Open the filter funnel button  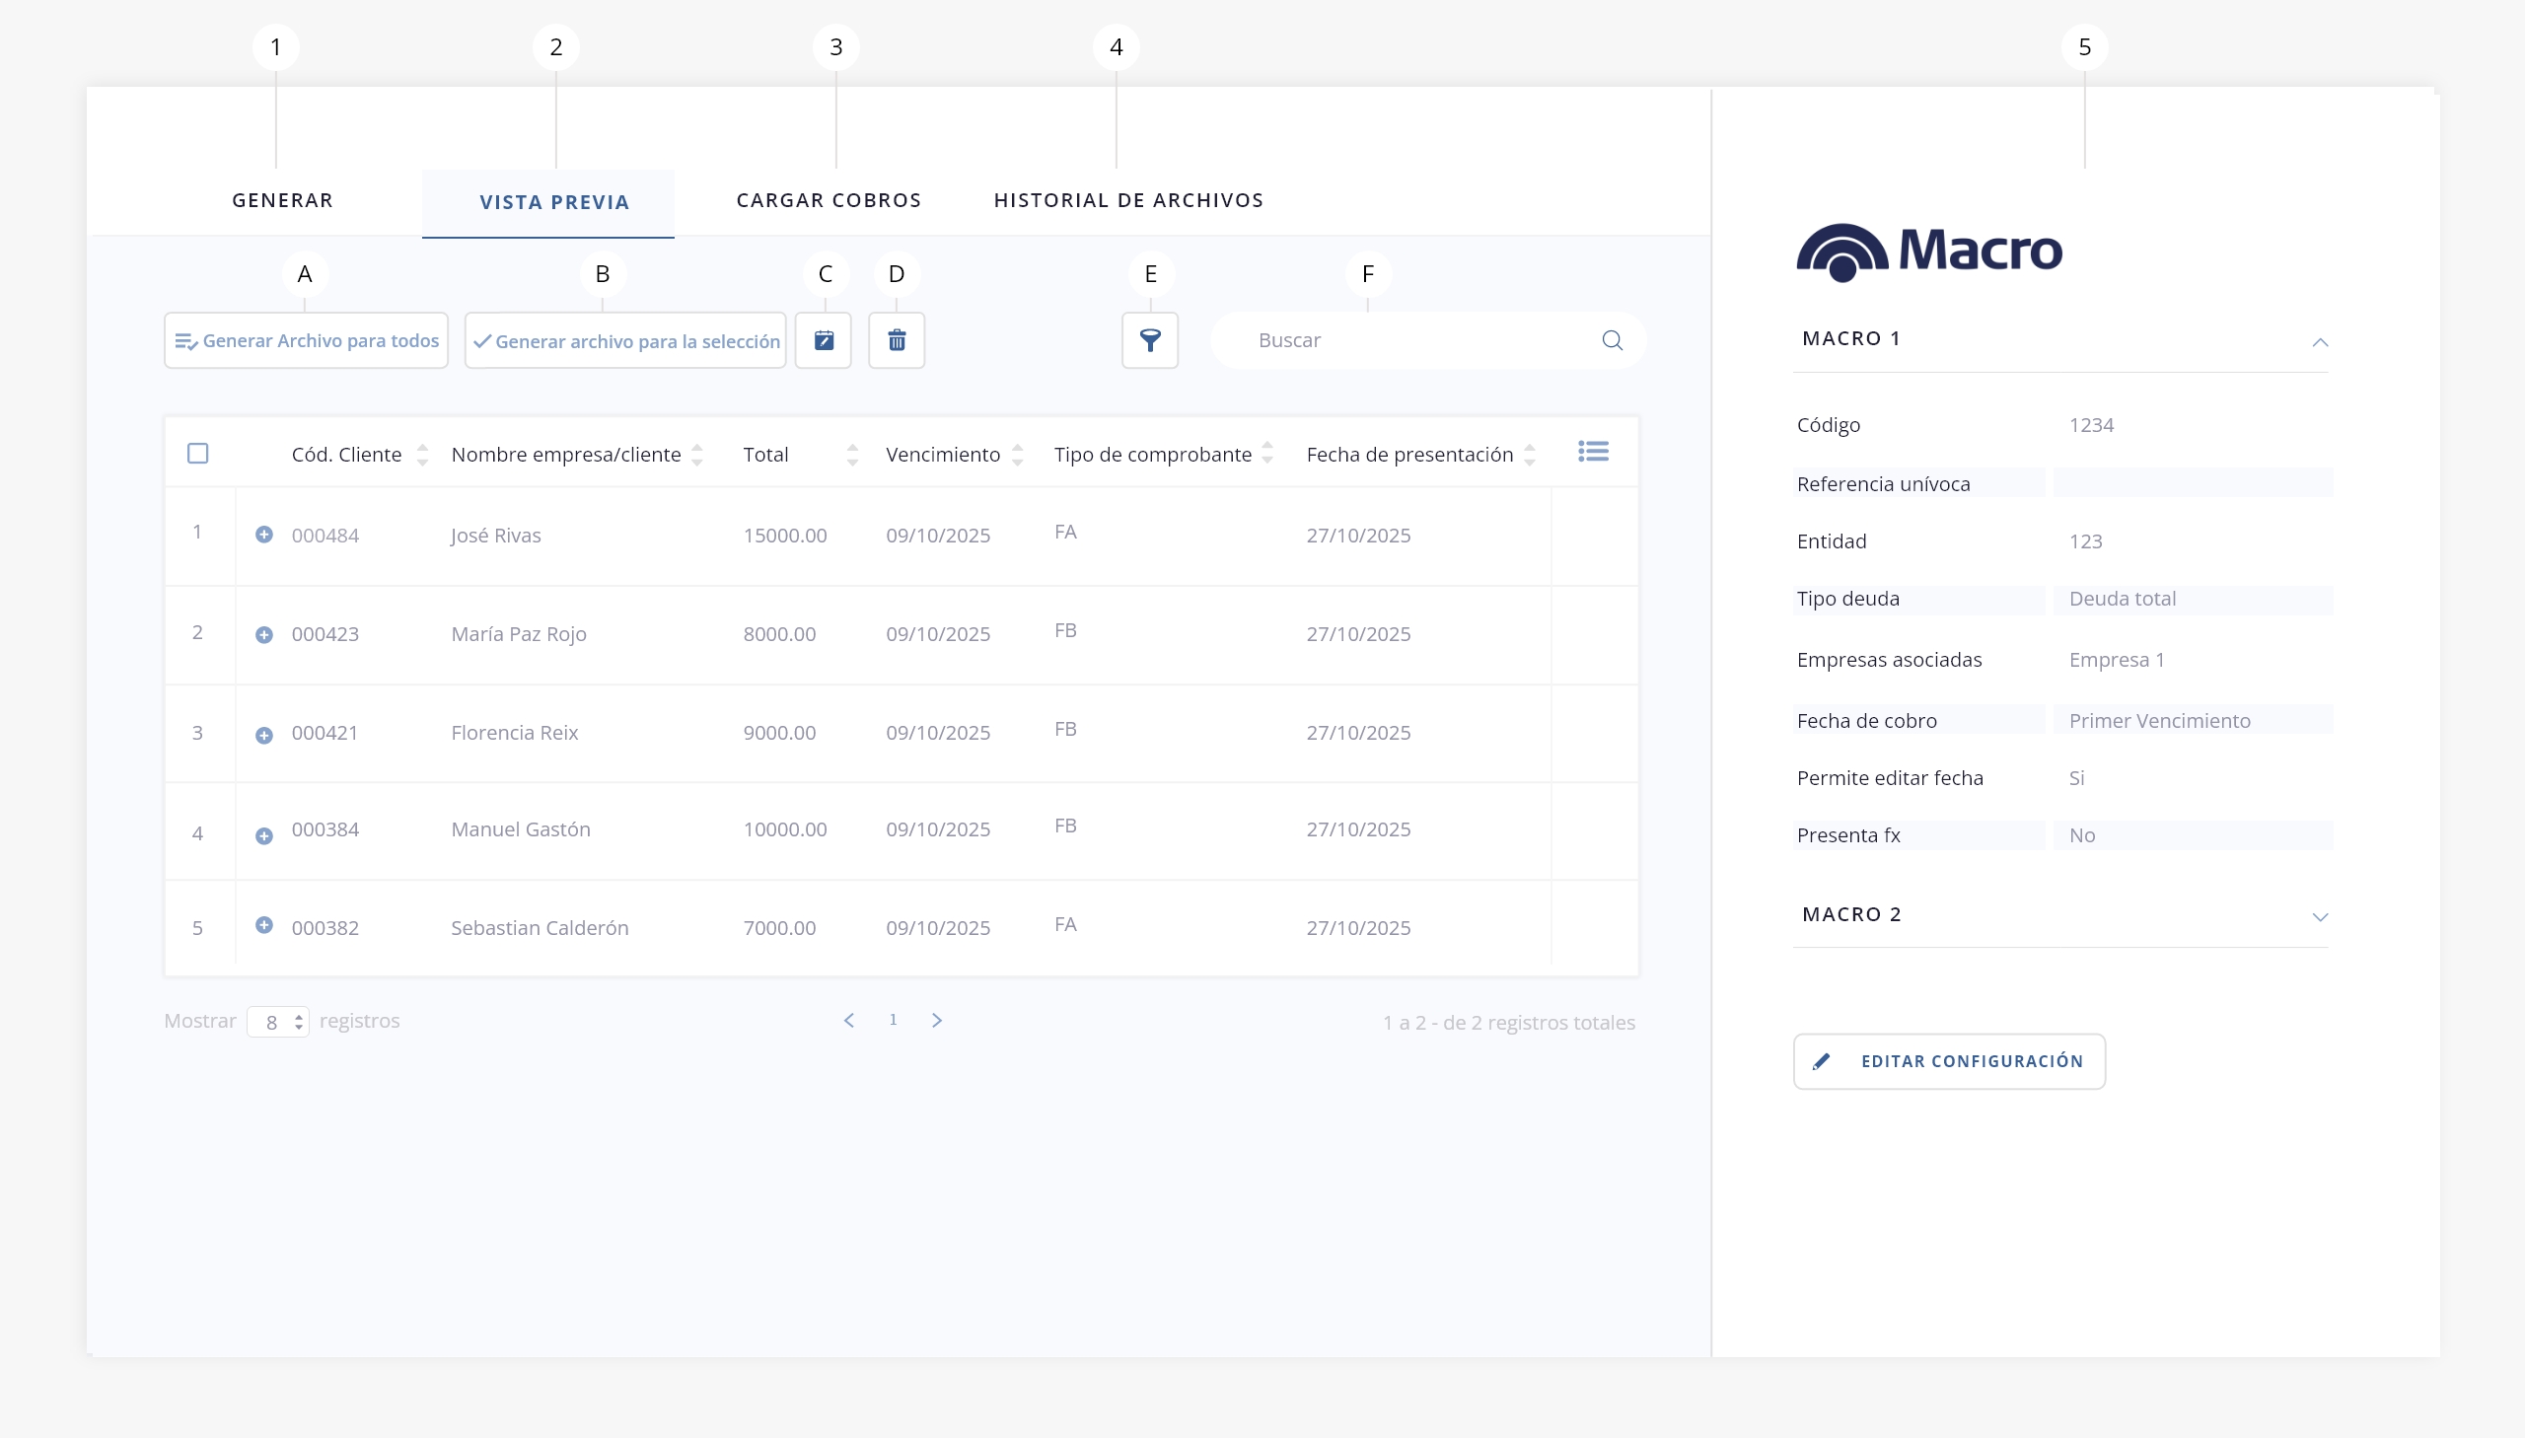(1149, 340)
